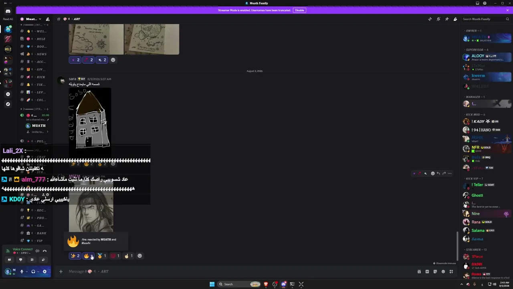Viewport: 513px width, 289px height.
Task: Click MUATH in the voice channel
Action: pyautogui.click(x=36, y=126)
